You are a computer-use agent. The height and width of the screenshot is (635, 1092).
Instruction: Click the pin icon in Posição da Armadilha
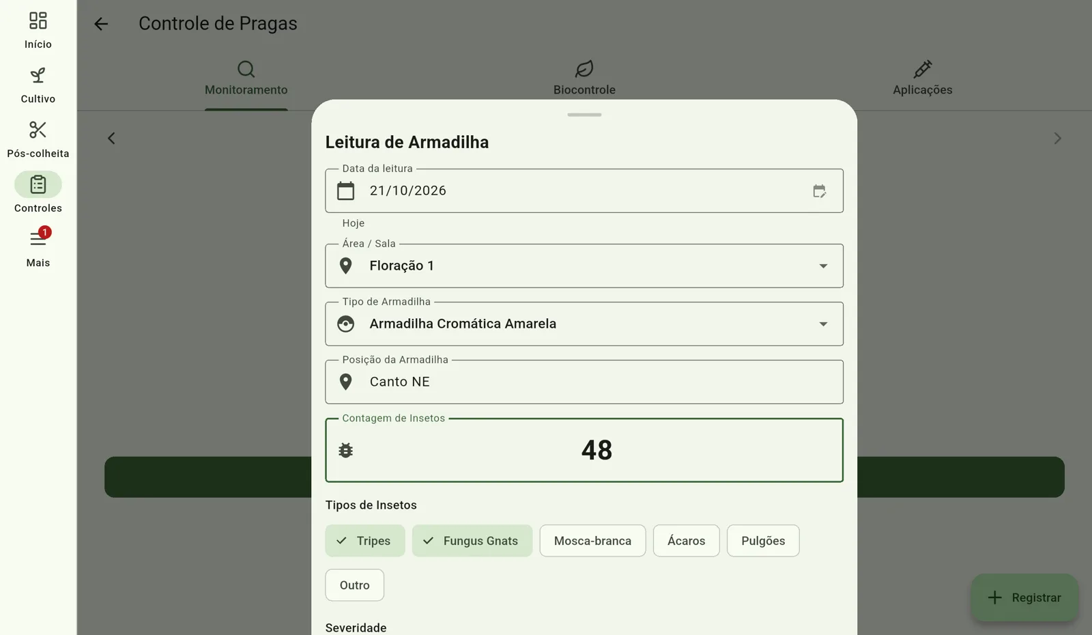point(346,382)
